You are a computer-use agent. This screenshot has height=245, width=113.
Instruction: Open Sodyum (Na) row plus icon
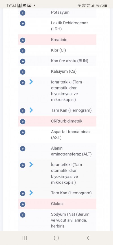click(23, 215)
